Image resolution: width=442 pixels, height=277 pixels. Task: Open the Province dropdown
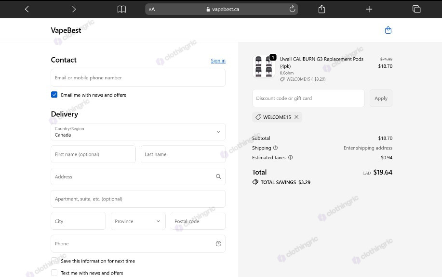pos(138,221)
